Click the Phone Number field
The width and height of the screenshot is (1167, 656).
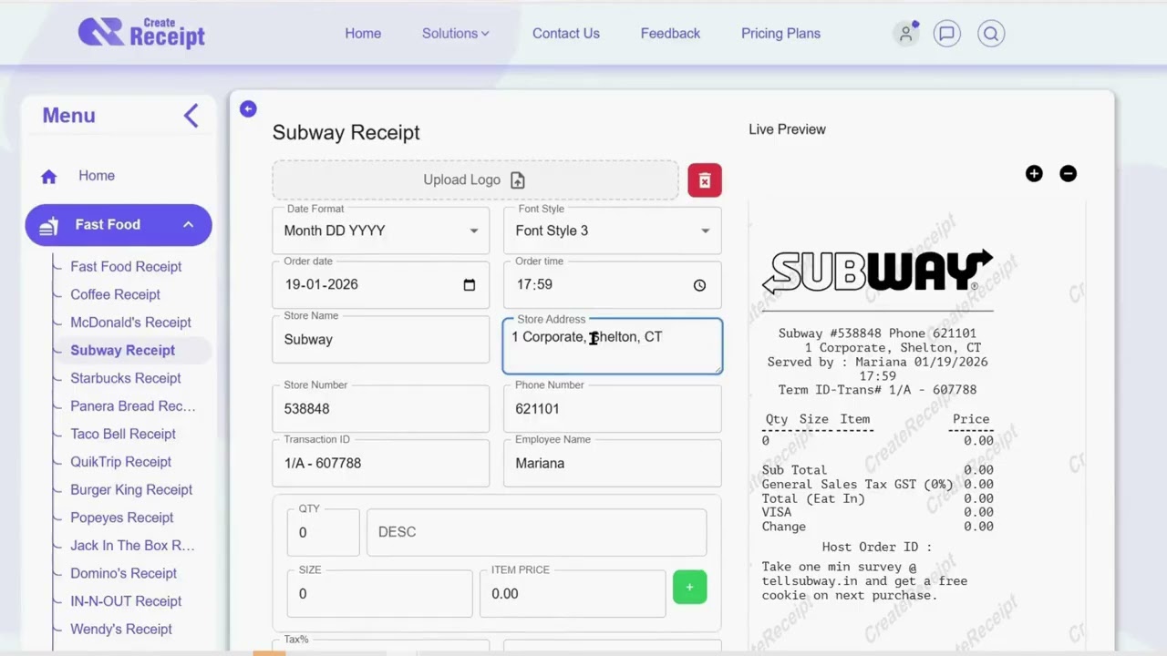[x=613, y=409]
